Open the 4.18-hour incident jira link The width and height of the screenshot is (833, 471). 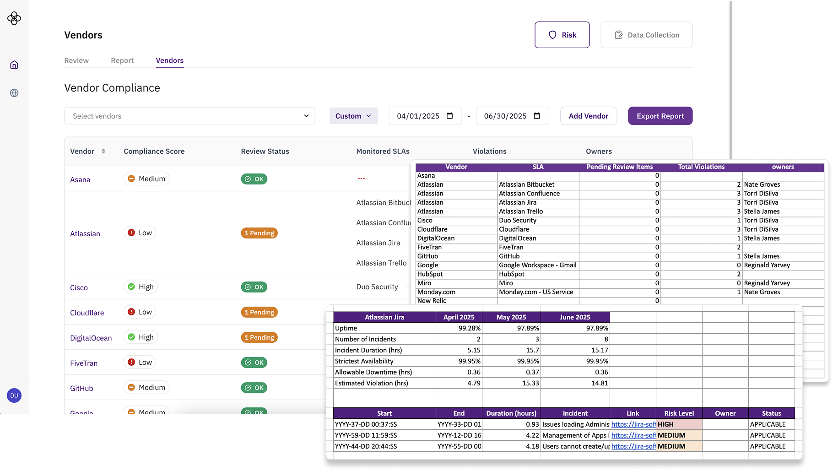click(633, 446)
